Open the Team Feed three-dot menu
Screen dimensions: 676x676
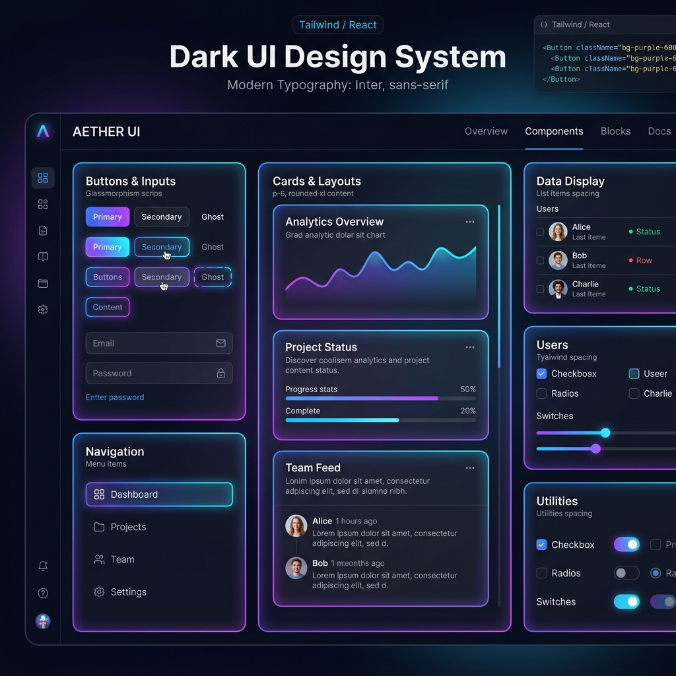click(x=470, y=468)
